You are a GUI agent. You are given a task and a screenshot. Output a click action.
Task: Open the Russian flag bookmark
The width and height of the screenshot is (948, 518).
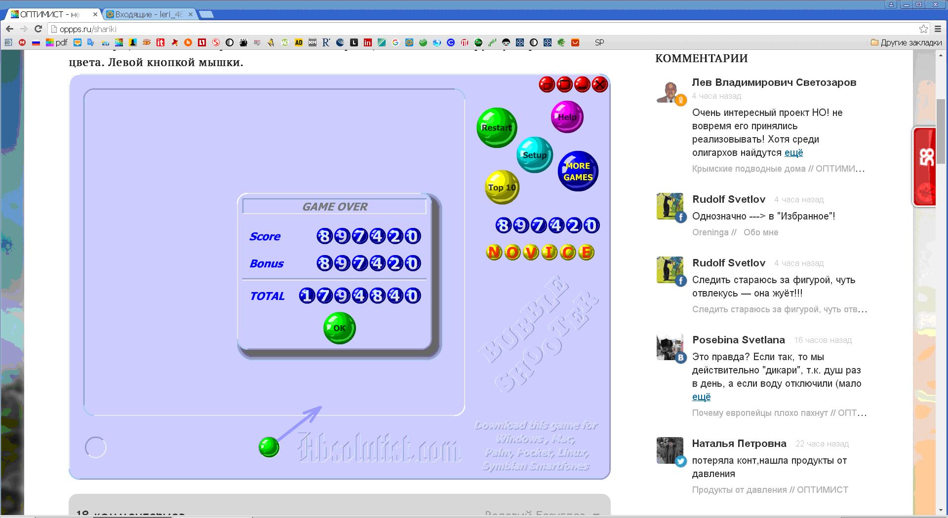[x=36, y=42]
